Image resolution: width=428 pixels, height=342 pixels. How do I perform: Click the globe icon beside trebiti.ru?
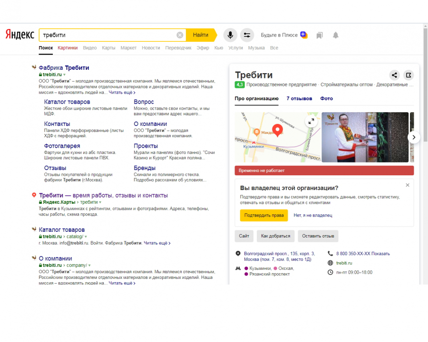click(331, 263)
